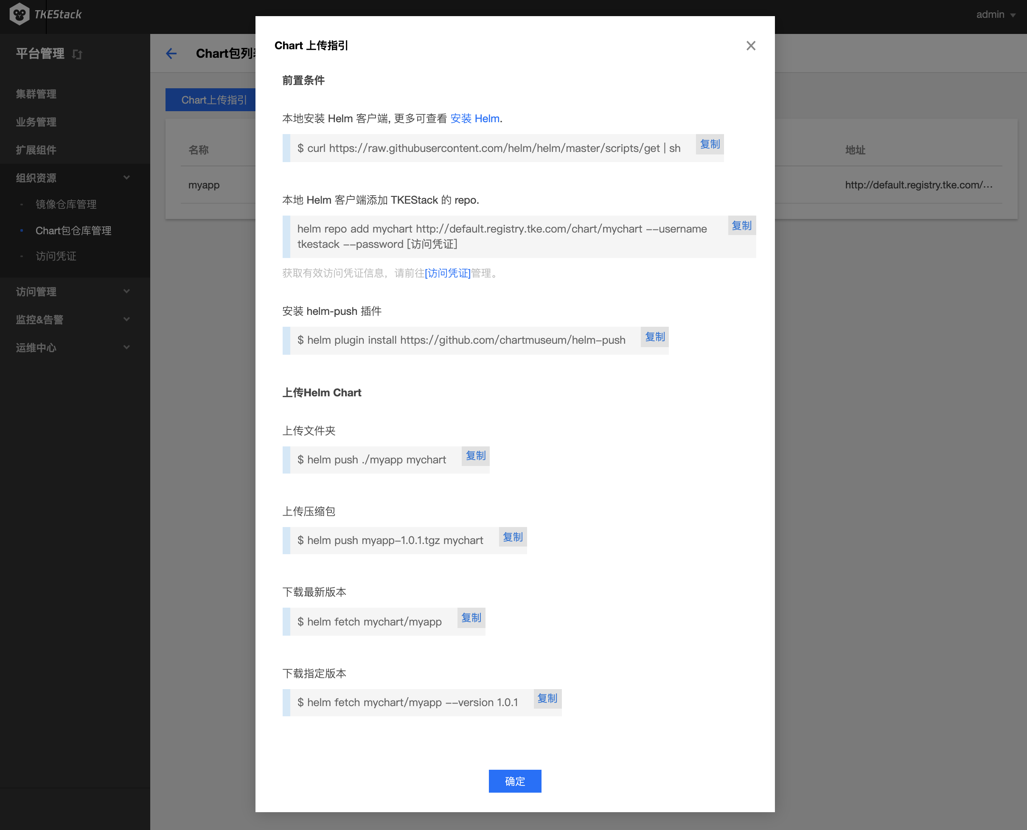Click the back arrow beside Chart包列表
The image size is (1027, 830).
[171, 53]
